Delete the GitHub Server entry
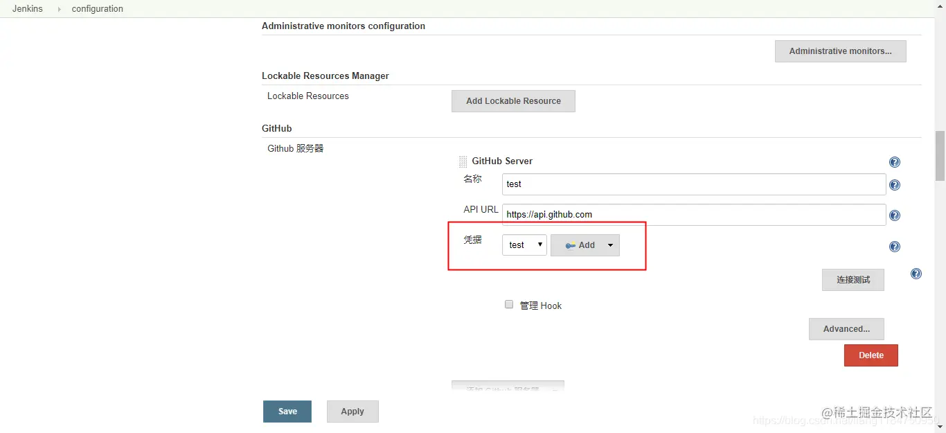Viewport: 946px width, 433px height. pos(871,355)
